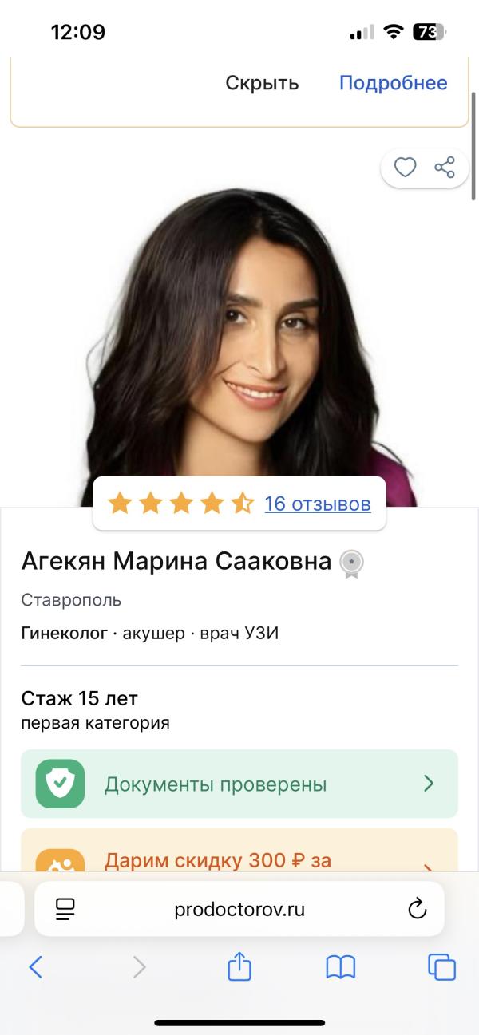Reload the page with the refresh icon
Image resolution: width=479 pixels, height=1035 pixels.
coord(417,909)
